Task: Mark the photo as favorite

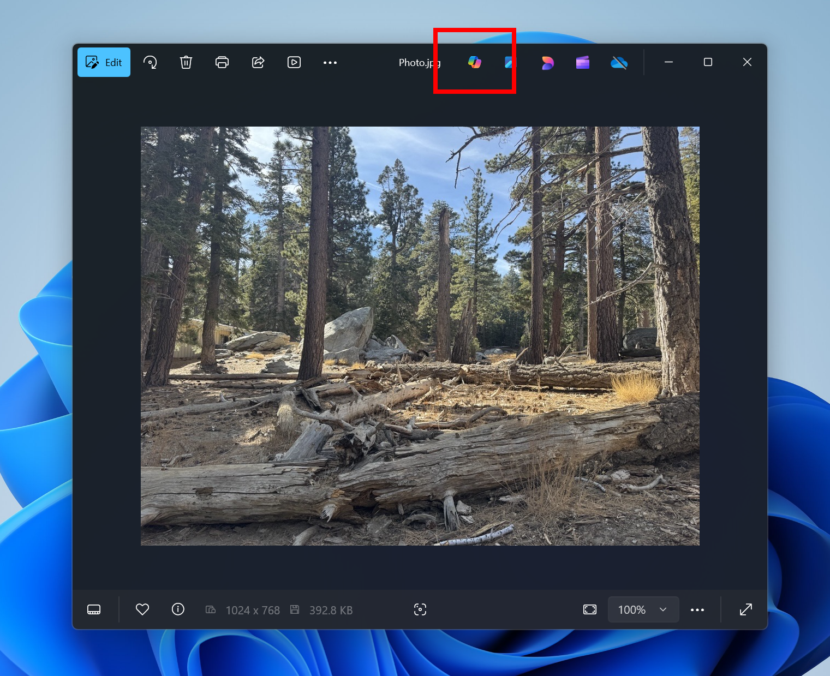Action: tap(142, 609)
